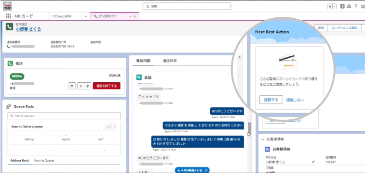Click the 削除 button

point(321,27)
